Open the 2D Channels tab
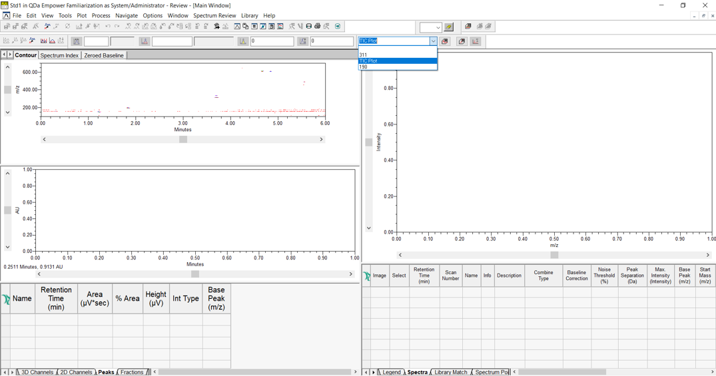This screenshot has height=376, width=716. coord(76,372)
